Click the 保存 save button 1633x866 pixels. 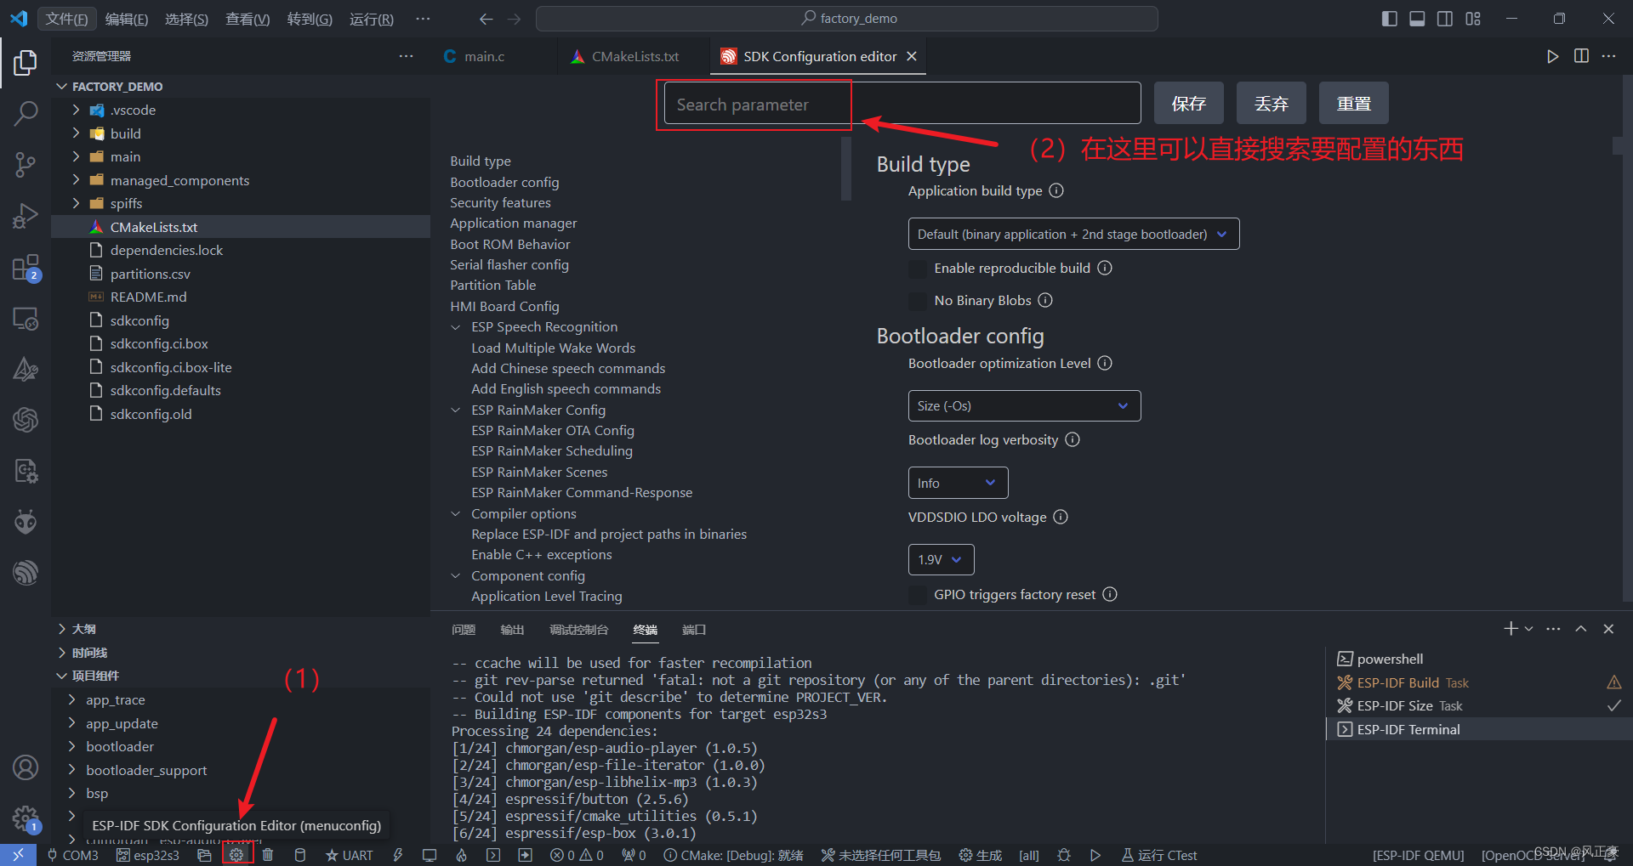tap(1187, 103)
